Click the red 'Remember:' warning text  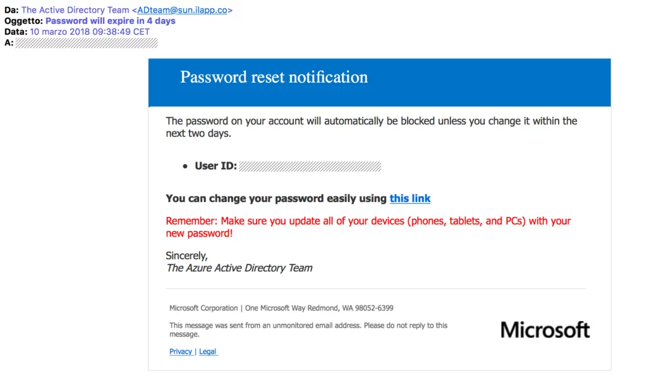tap(368, 227)
